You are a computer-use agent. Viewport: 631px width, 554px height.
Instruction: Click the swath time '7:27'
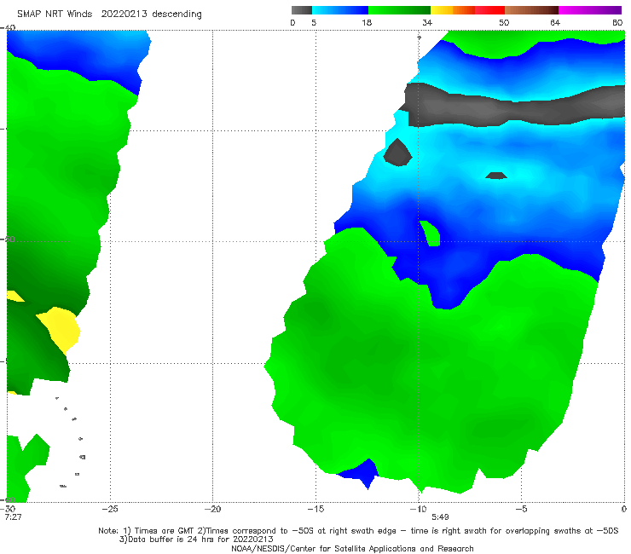(14, 517)
